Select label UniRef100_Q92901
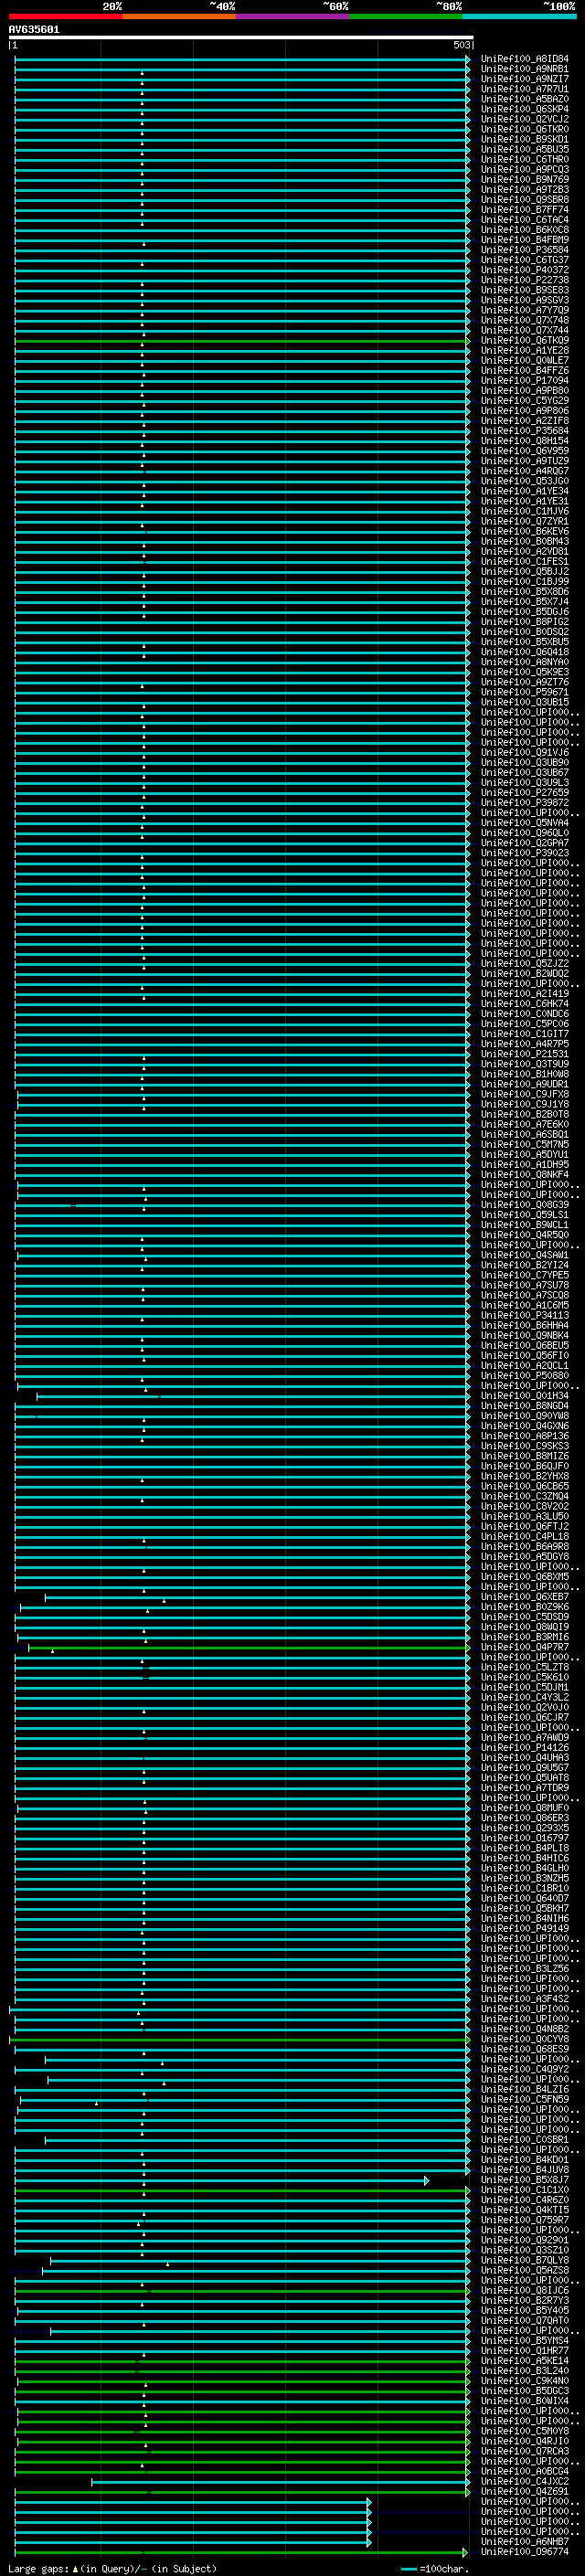This screenshot has height=2576, width=585. [x=525, y=2240]
